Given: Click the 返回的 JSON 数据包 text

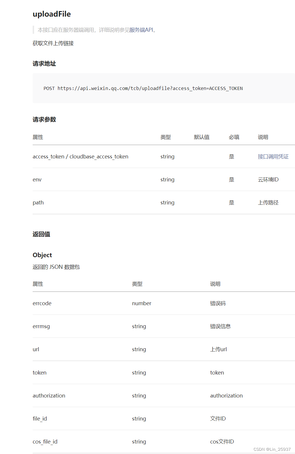Looking at the screenshot, I should click(x=56, y=267).
